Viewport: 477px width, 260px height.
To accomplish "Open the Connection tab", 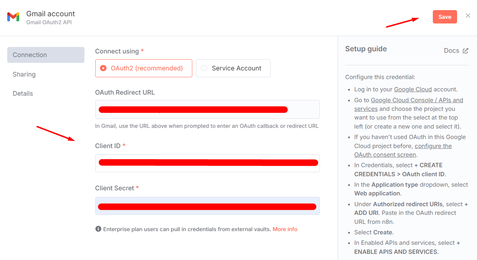I will point(46,55).
